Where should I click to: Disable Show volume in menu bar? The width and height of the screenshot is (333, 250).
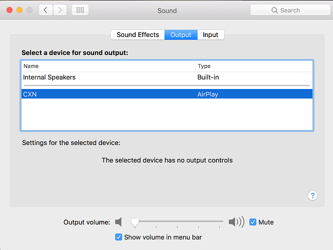click(119, 237)
